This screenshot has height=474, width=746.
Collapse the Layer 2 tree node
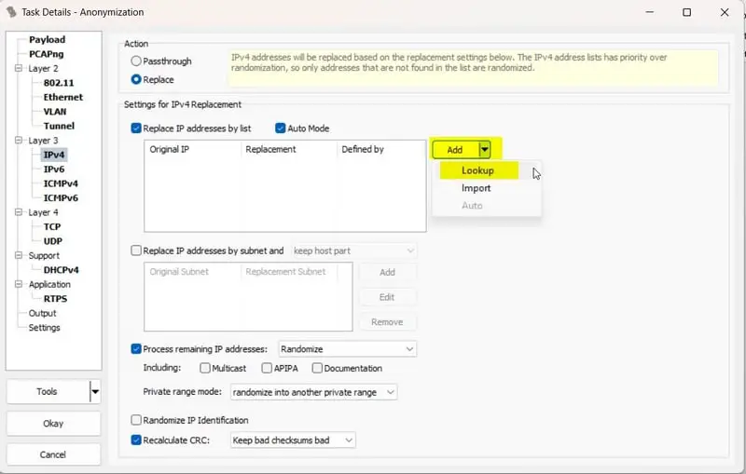coord(19,68)
